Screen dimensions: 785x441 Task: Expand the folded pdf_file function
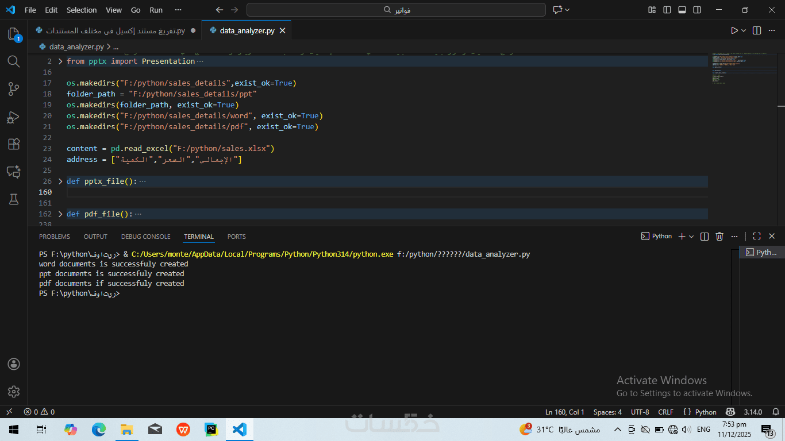tap(61, 214)
